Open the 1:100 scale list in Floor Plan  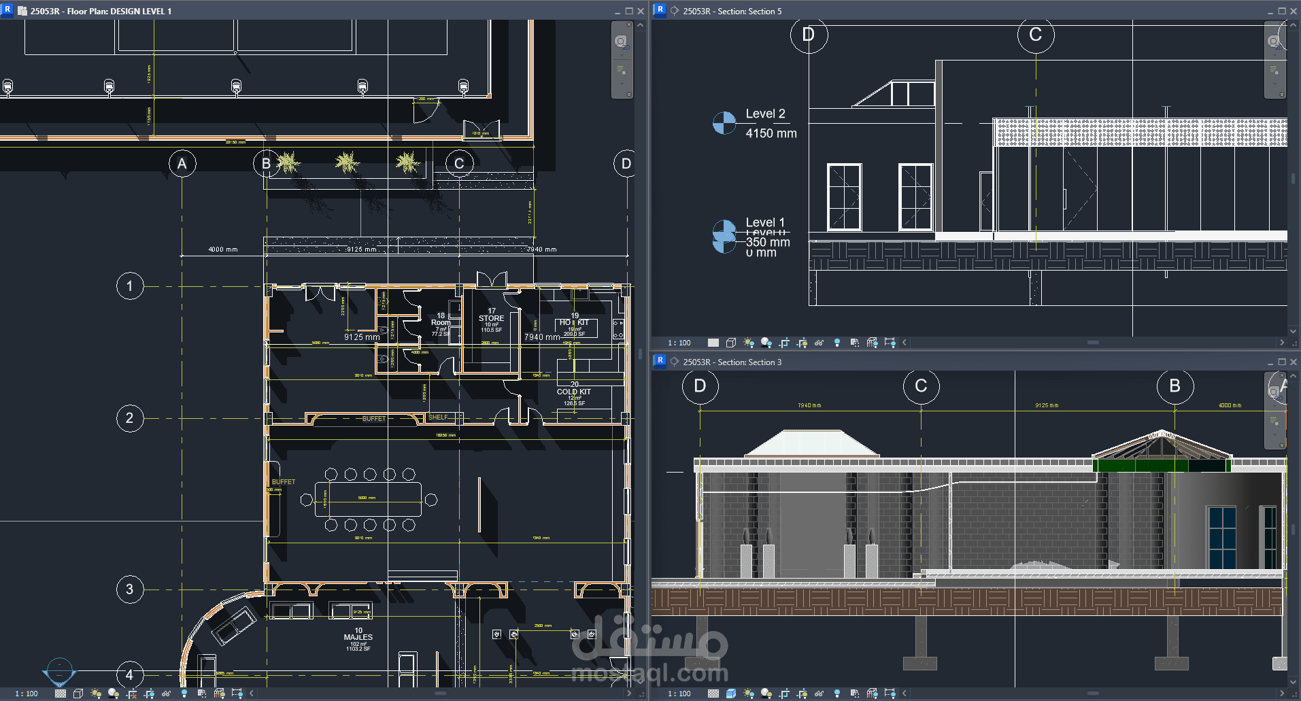pos(27,694)
